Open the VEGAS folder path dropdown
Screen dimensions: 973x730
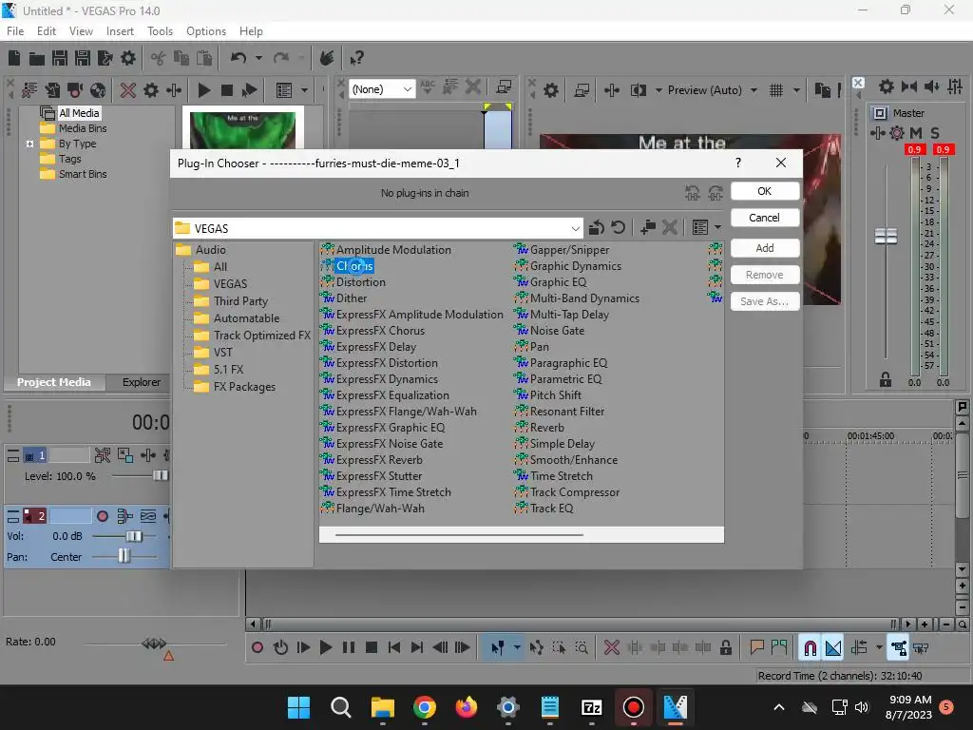click(575, 228)
